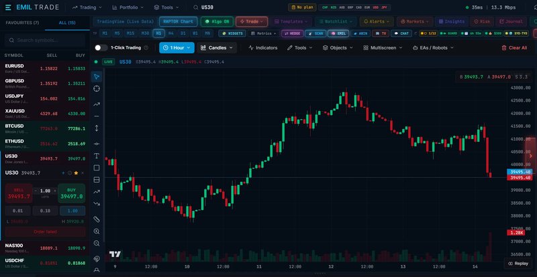
Task: Expand the Multiscreen dropdown
Action: coord(383,48)
